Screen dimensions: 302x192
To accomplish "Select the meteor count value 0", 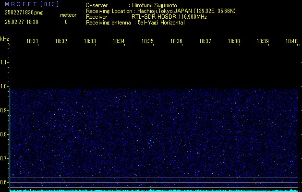I will tap(66, 22).
